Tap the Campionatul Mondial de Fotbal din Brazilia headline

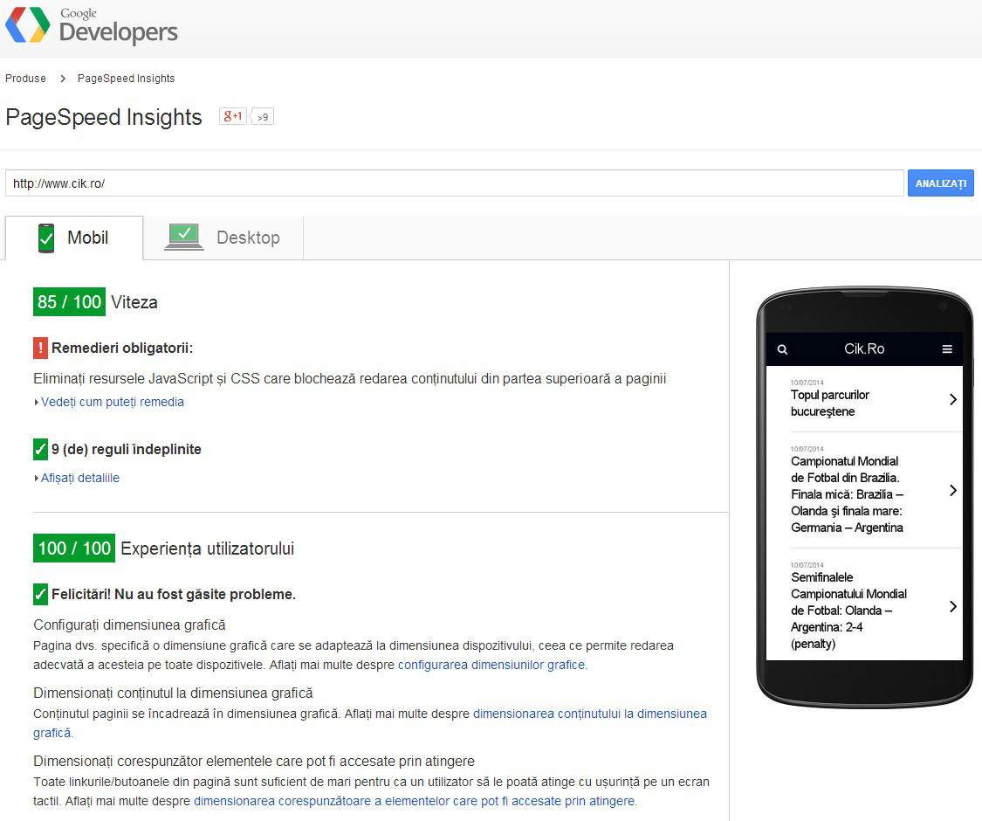pyautogui.click(x=847, y=493)
